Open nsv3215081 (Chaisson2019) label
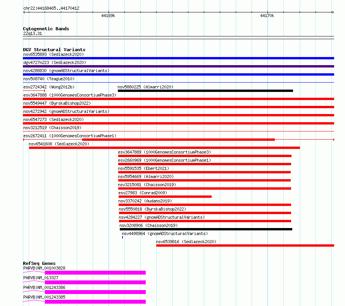The image size is (345, 306). (147, 185)
